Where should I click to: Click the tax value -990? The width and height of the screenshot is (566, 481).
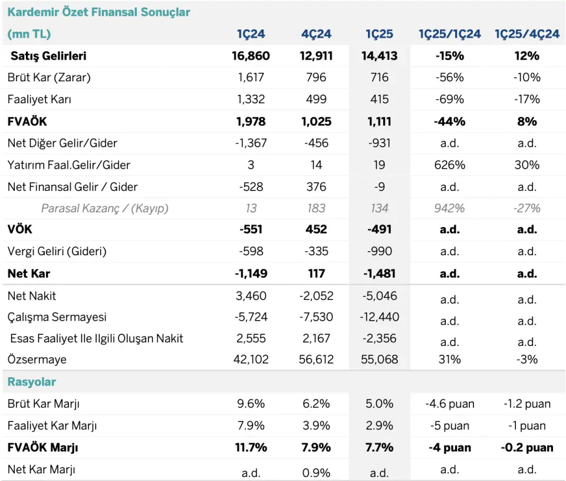[379, 251]
